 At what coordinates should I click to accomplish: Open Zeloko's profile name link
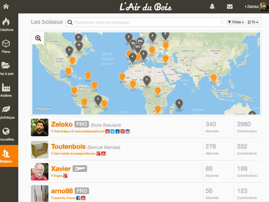point(62,123)
